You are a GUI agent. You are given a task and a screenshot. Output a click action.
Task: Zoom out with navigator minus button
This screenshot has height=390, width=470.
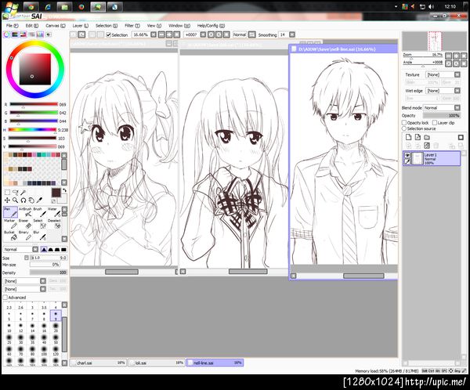tap(448, 56)
